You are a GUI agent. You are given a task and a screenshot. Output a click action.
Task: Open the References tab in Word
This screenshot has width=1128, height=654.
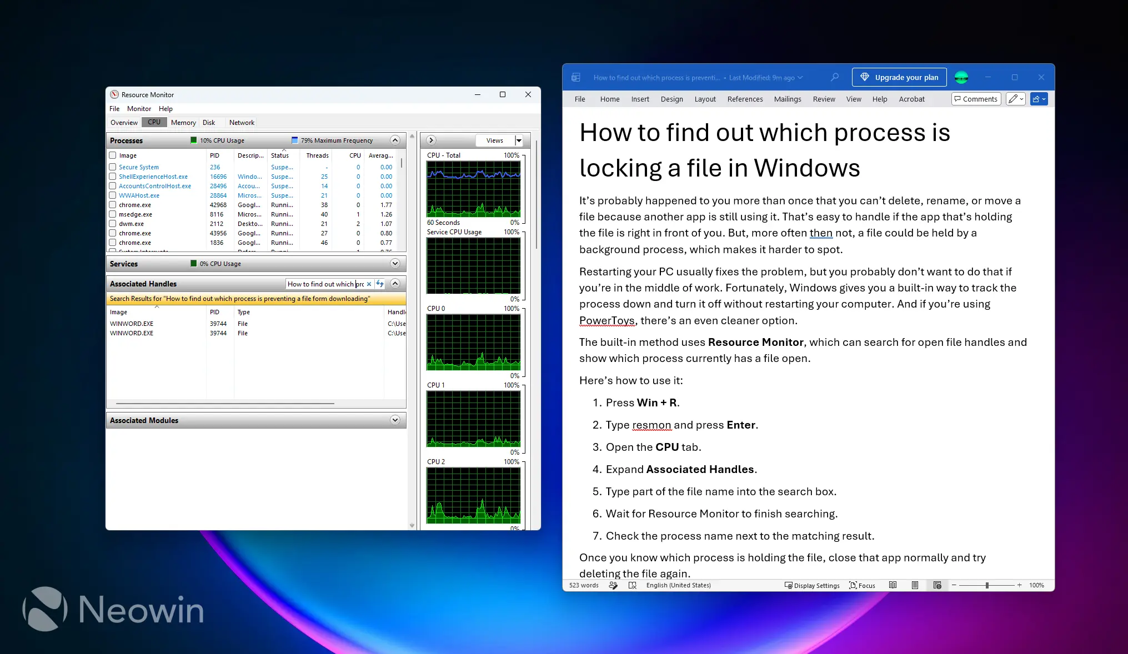[745, 99]
